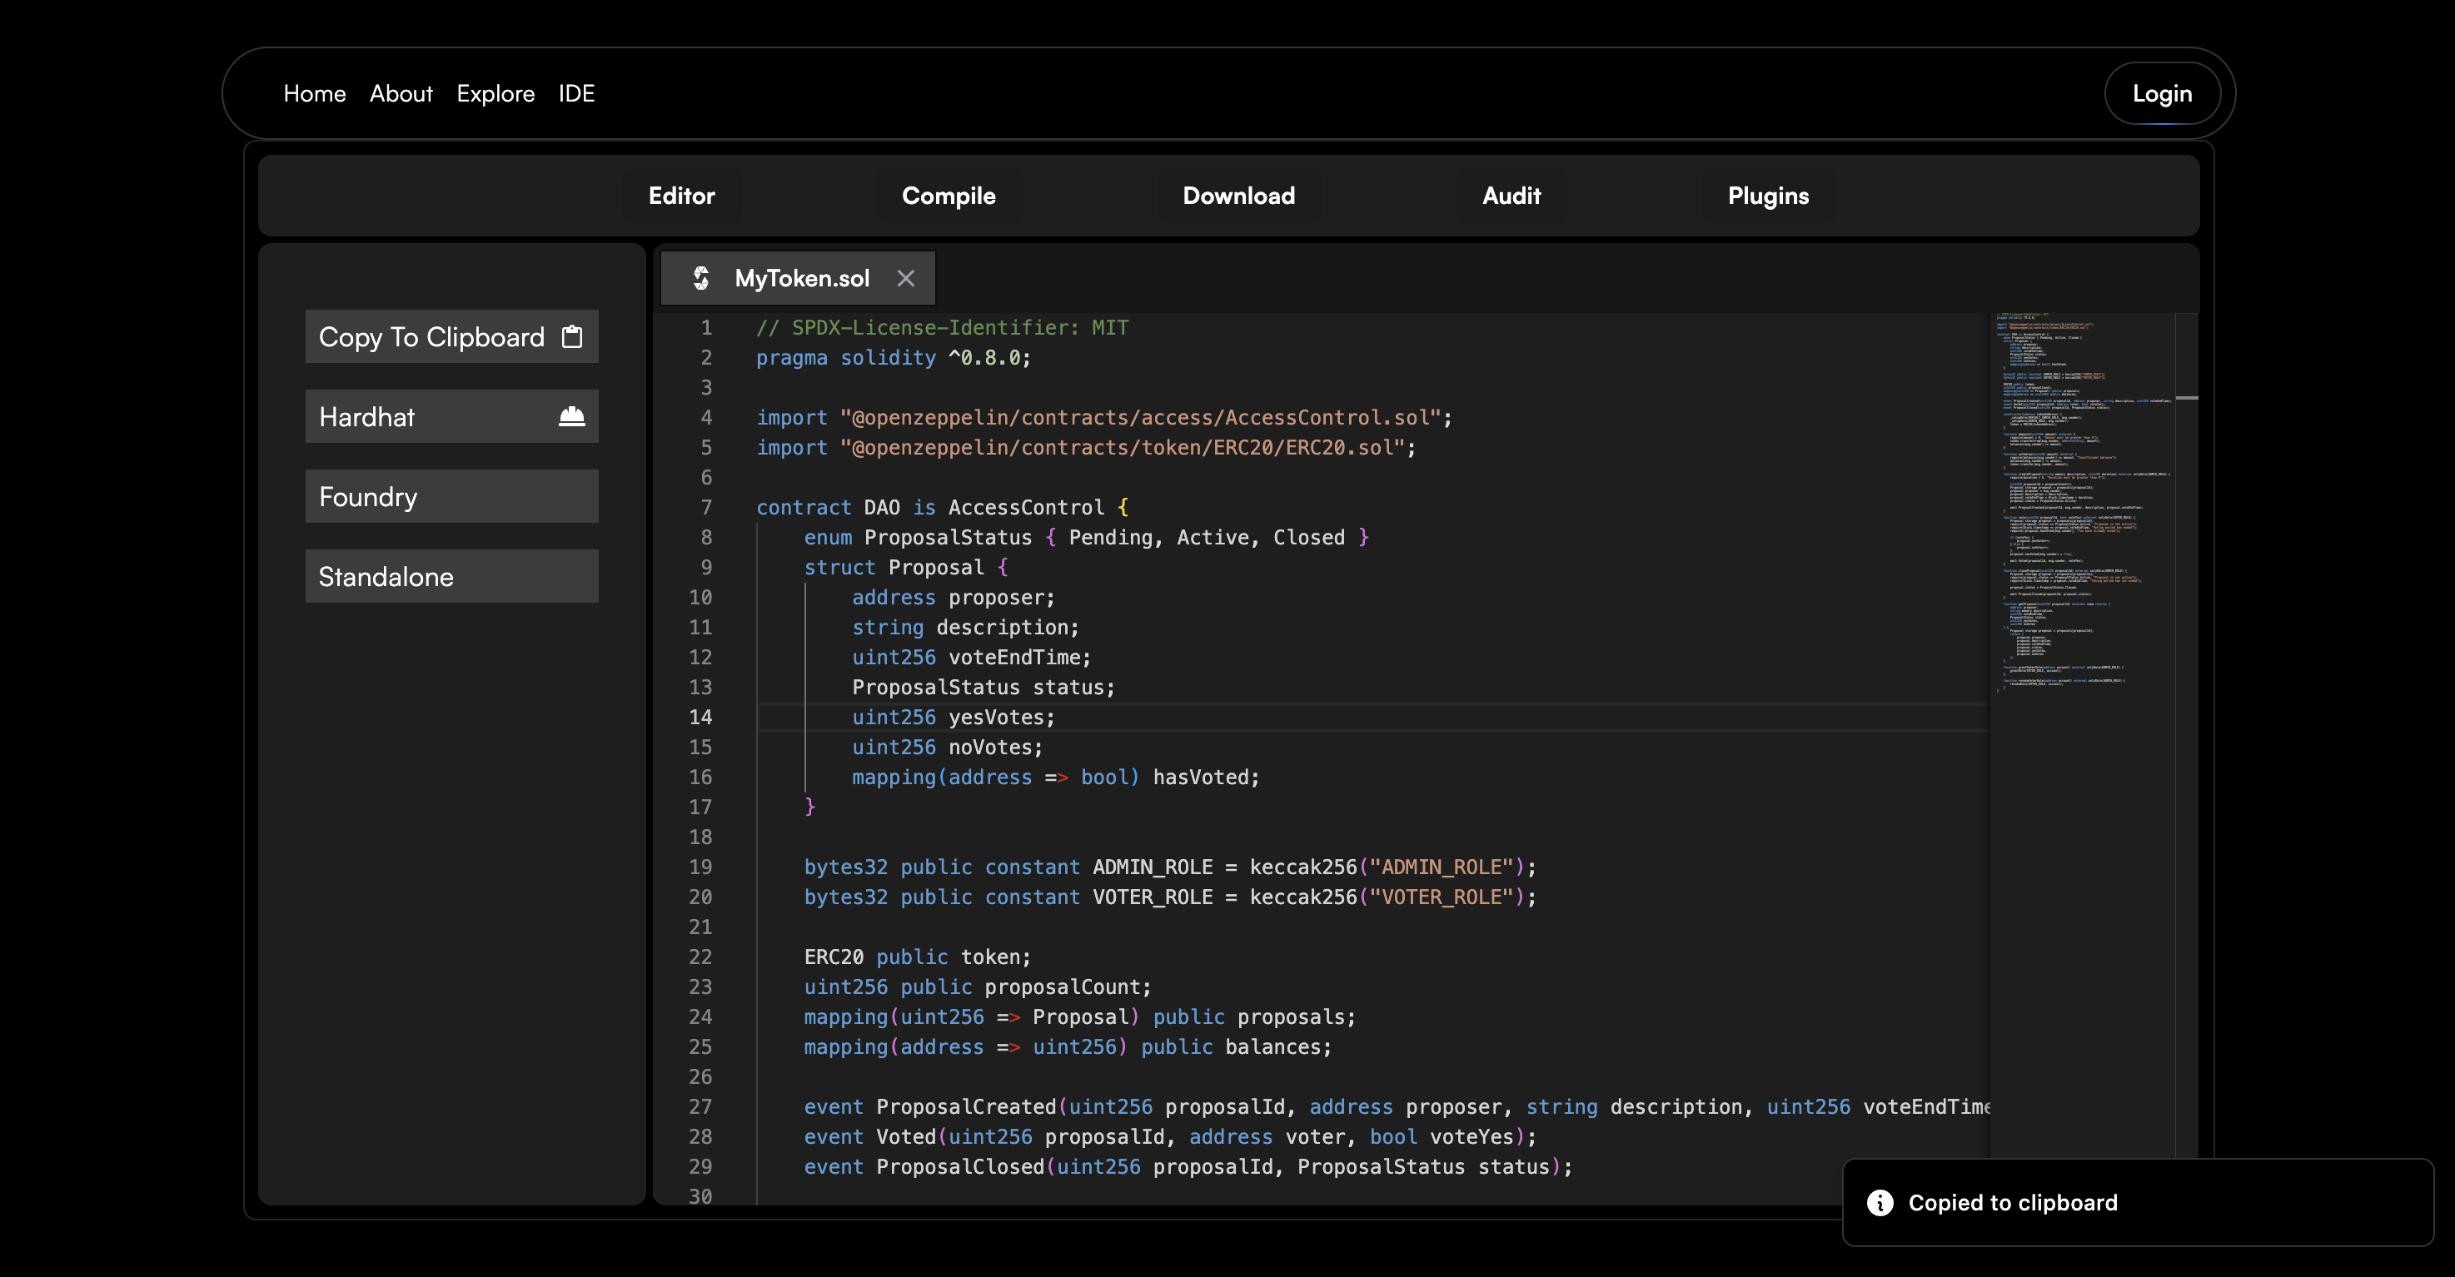
Task: Go to the Explore link
Action: coord(495,93)
